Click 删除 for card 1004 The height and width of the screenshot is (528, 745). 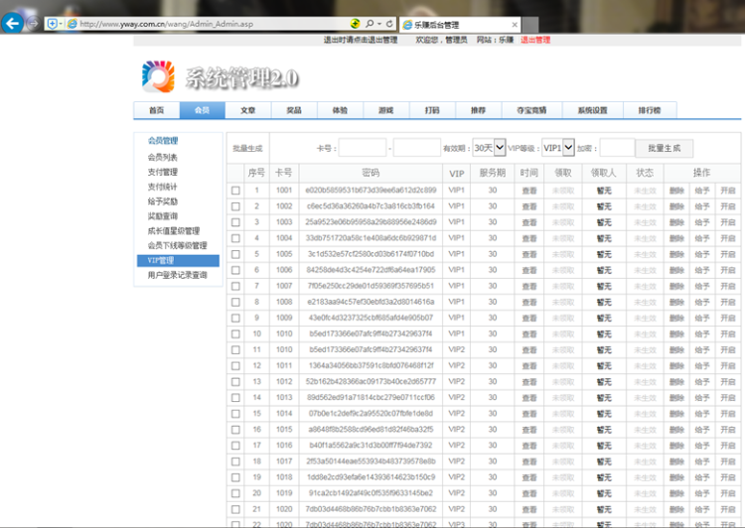(676, 238)
